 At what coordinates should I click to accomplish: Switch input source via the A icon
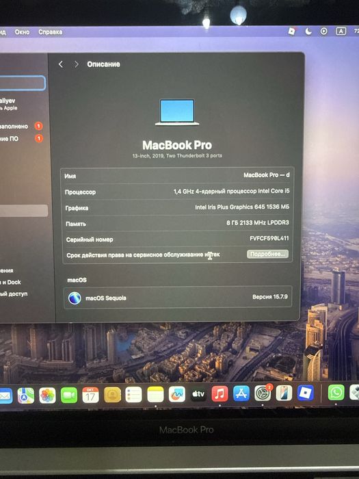click(341, 31)
